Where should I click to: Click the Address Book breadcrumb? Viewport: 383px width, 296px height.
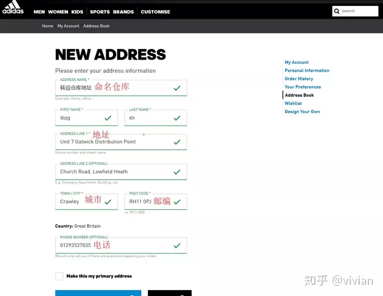(96, 26)
